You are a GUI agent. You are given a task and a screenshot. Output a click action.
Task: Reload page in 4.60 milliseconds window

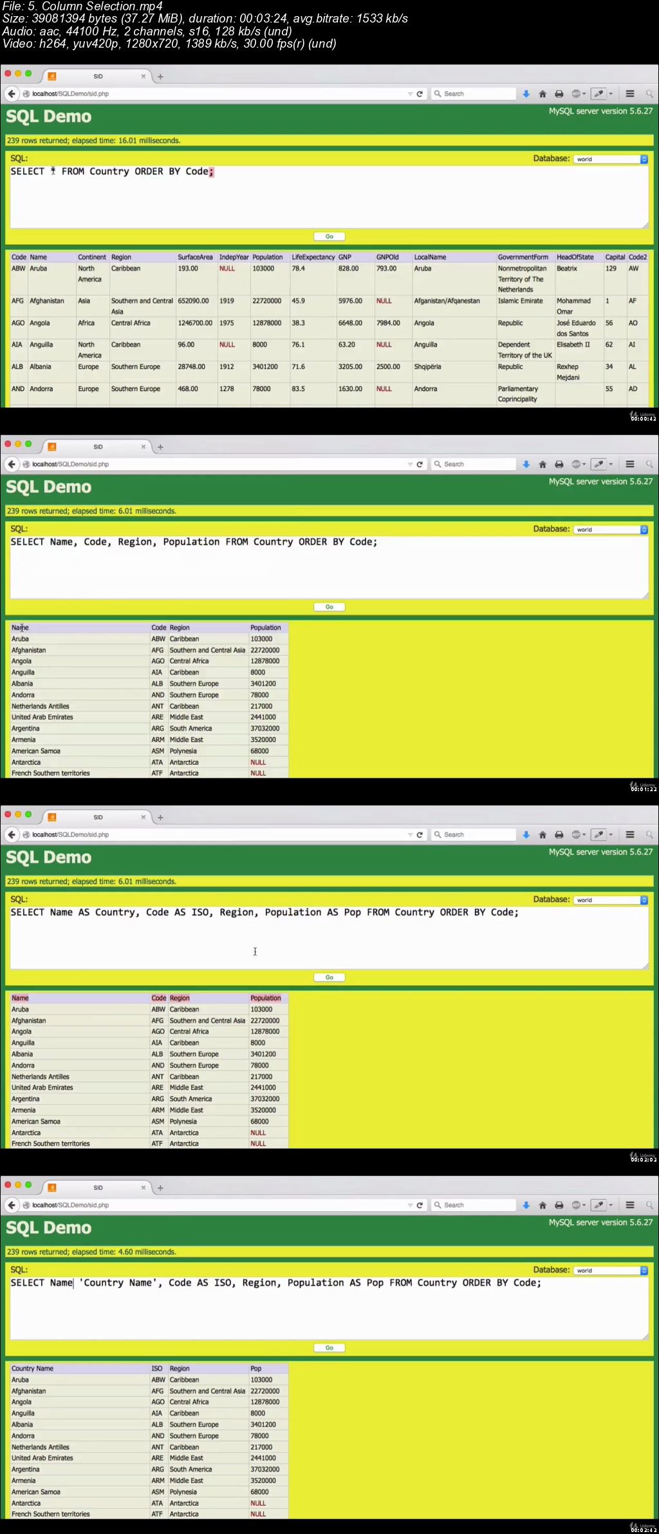[420, 1205]
